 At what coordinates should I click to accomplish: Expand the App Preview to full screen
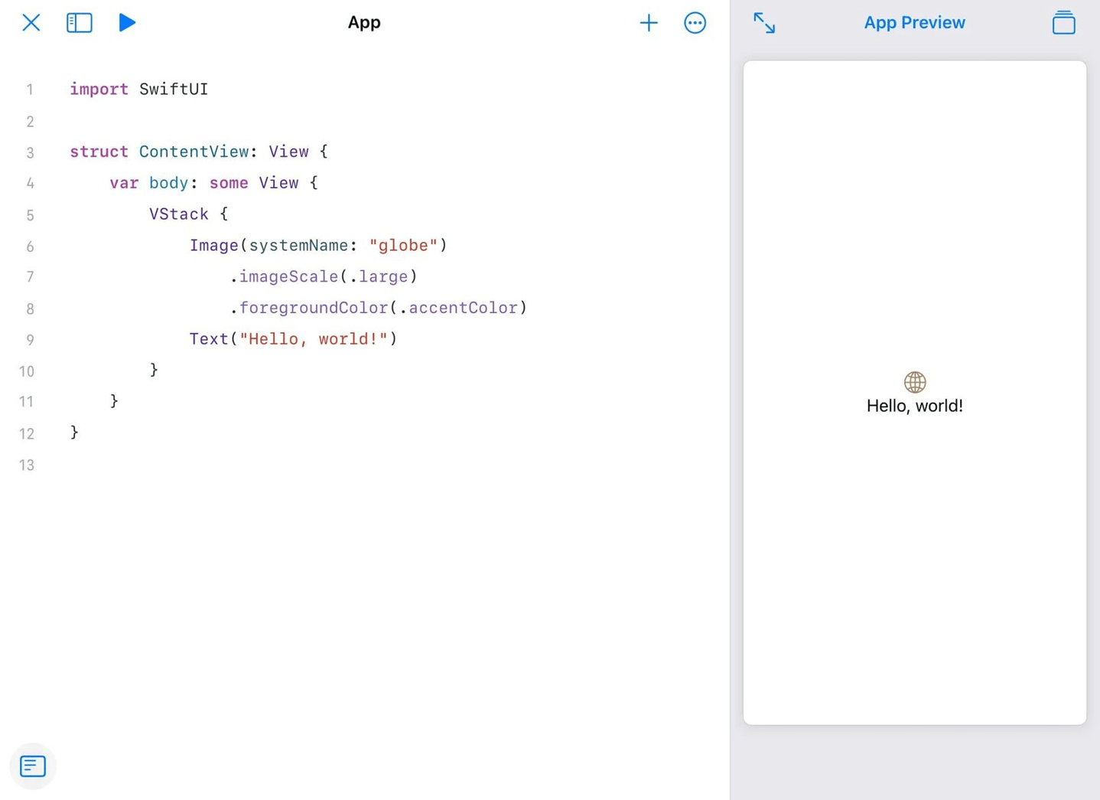point(764,23)
